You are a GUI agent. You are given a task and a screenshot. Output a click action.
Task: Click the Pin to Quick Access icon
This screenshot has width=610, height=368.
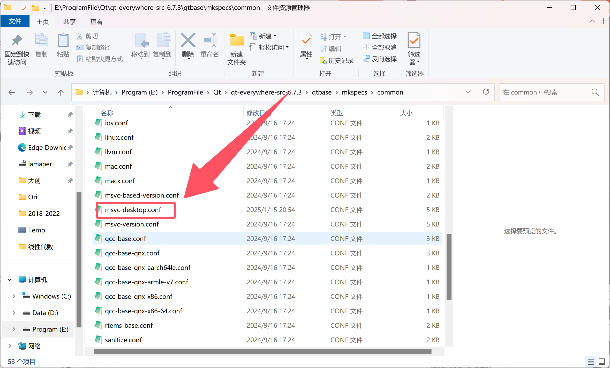17,41
